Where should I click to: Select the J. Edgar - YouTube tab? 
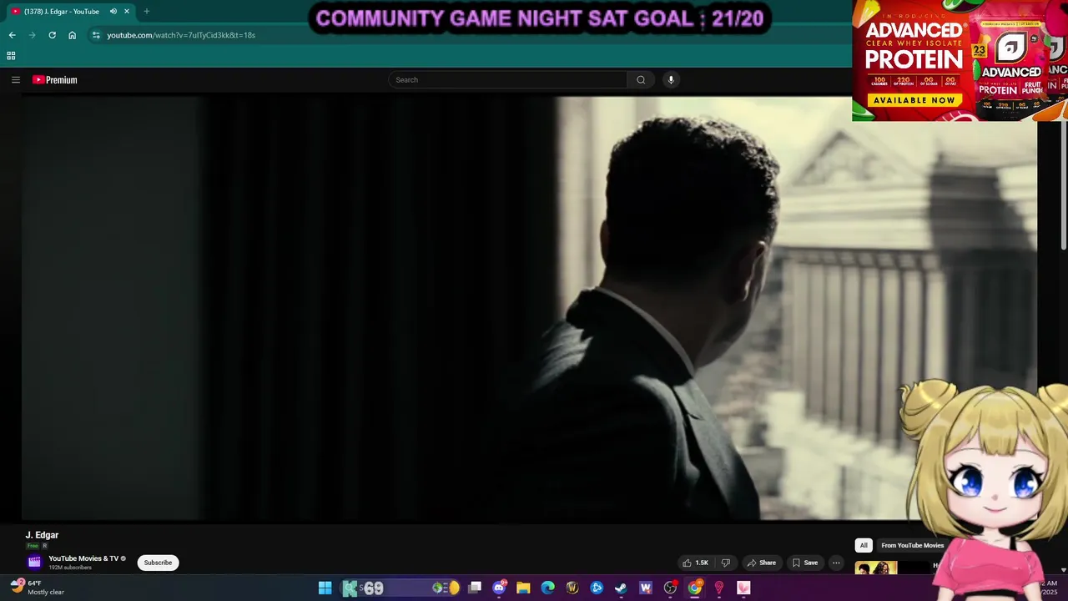pyautogui.click(x=61, y=12)
